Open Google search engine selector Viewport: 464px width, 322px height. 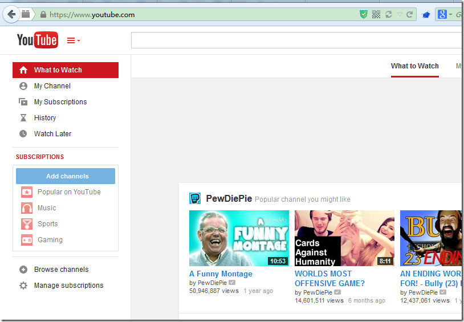click(445, 14)
